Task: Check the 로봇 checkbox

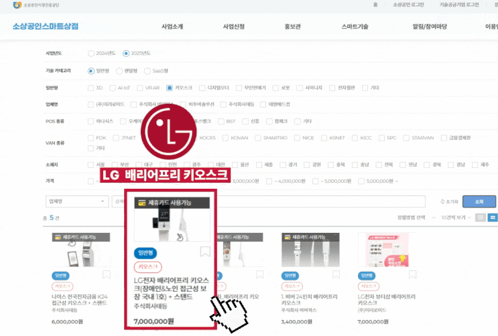Action: tap(275, 88)
